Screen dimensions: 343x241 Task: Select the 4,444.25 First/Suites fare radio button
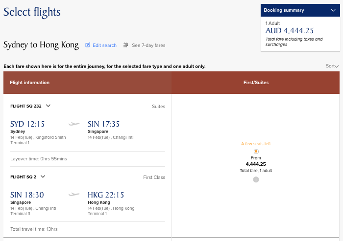256,152
